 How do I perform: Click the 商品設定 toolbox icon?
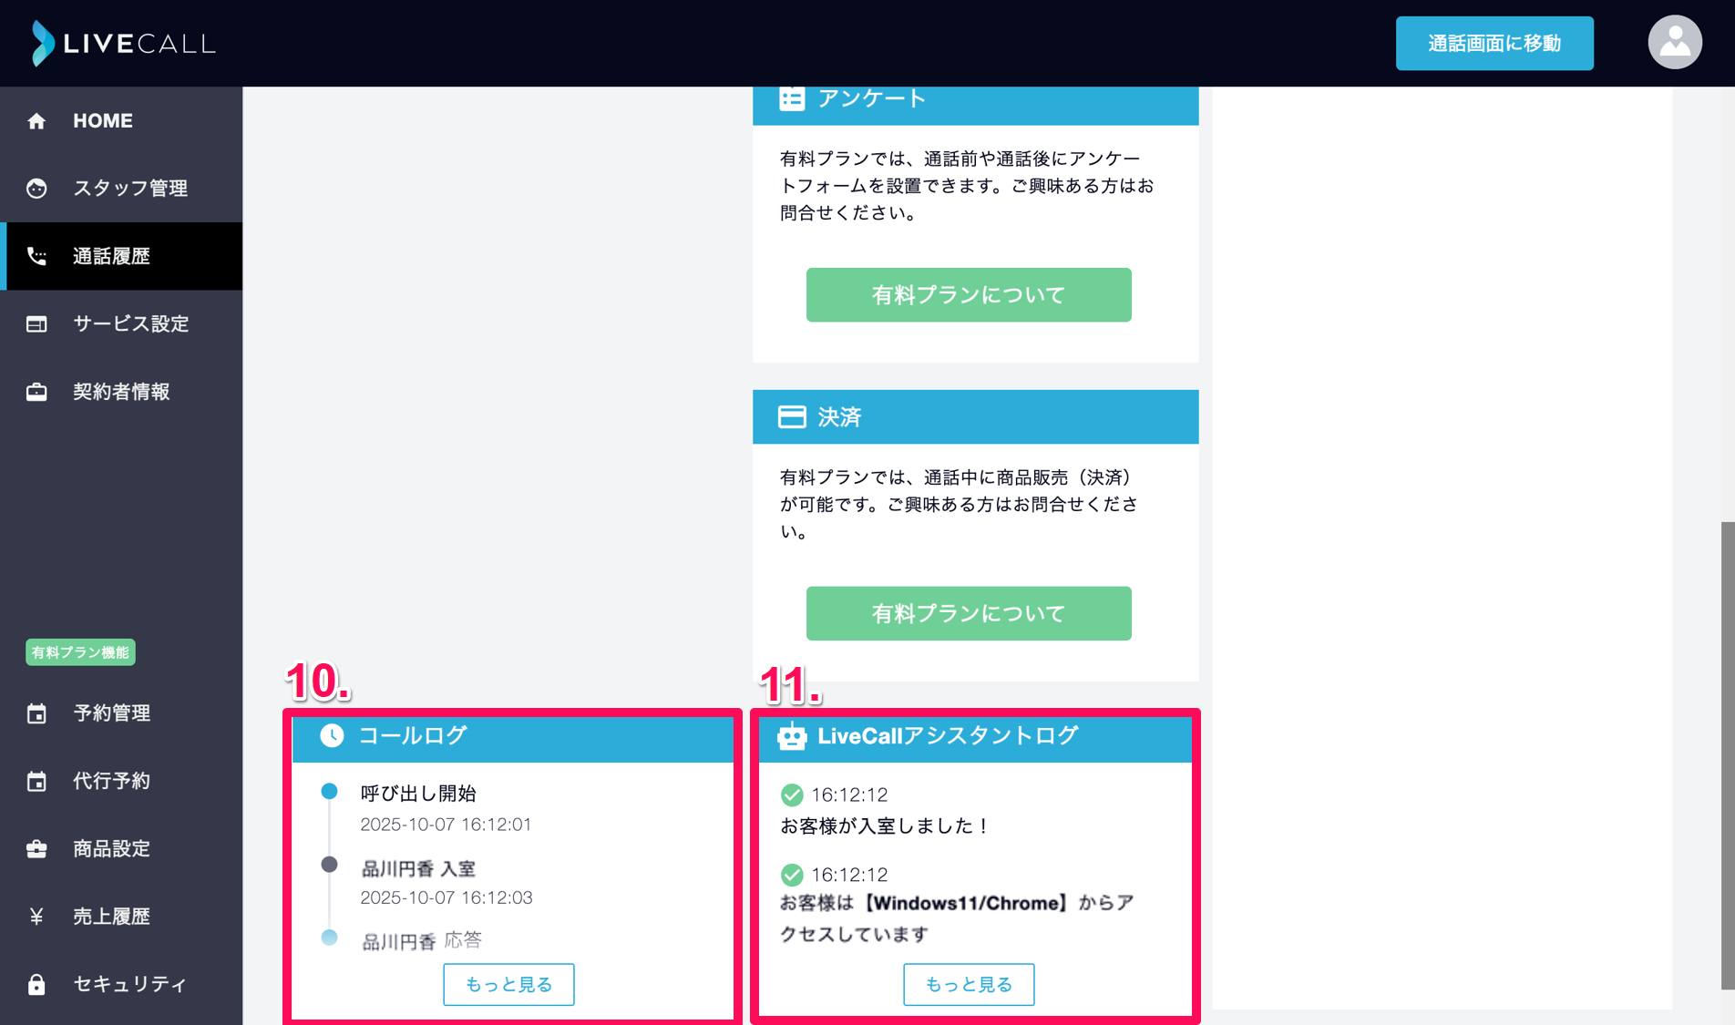(x=36, y=848)
